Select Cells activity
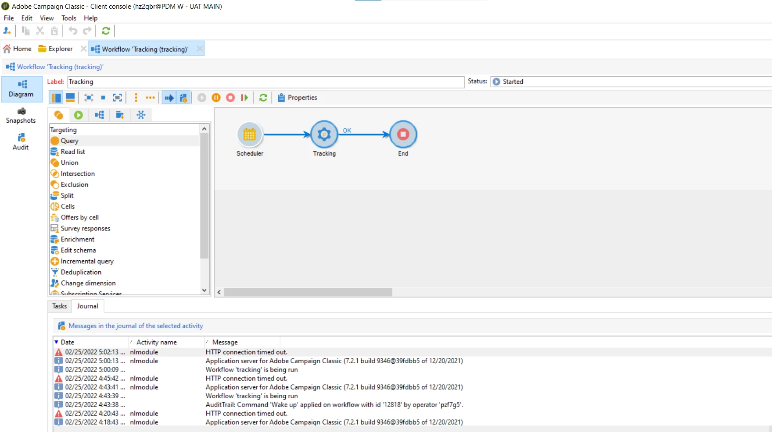Image resolution: width=772 pixels, height=432 pixels. (x=125, y=206)
